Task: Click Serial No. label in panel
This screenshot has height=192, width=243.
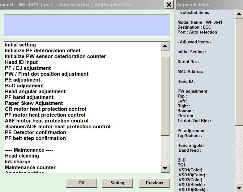Action: (x=189, y=62)
